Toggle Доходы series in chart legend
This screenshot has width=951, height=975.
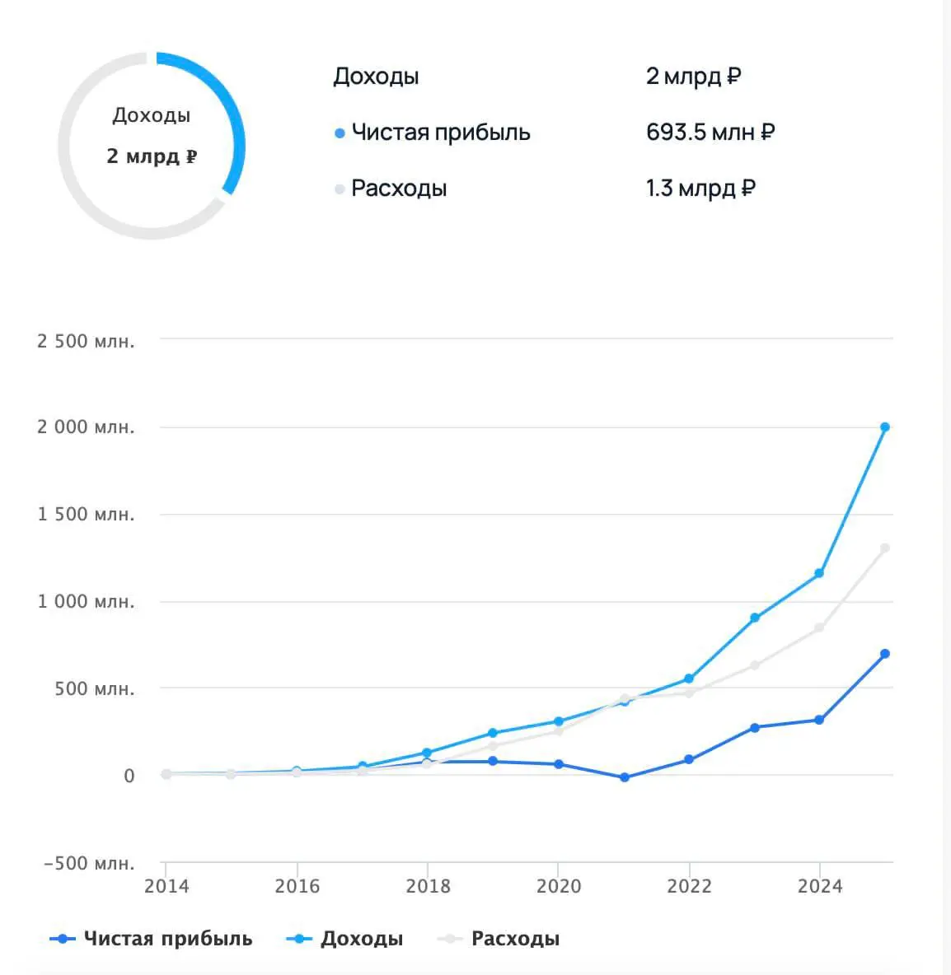point(344,938)
